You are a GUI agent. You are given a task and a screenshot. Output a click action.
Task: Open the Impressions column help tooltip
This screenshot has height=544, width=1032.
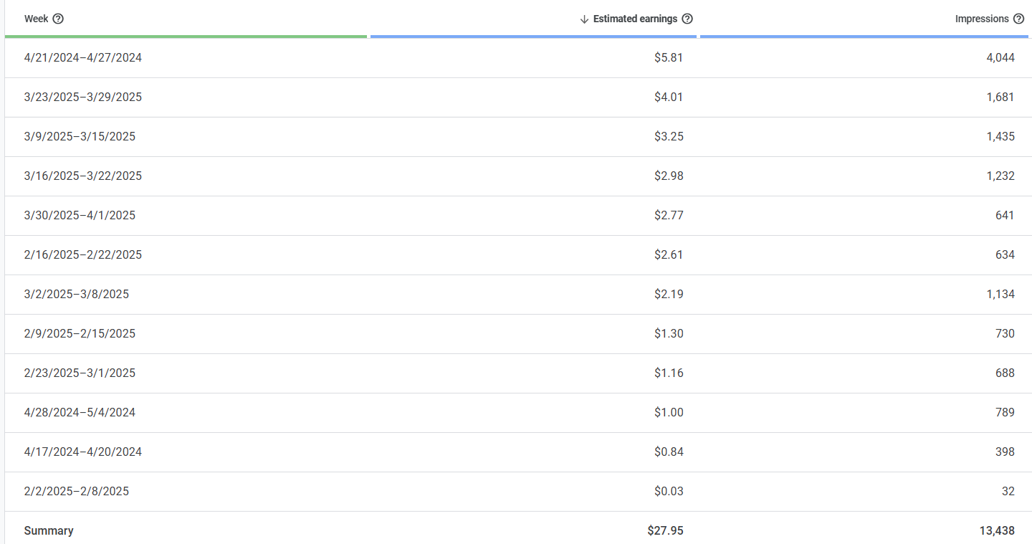[1018, 19]
